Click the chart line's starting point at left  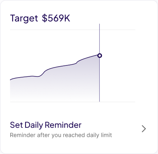(x=10, y=79)
